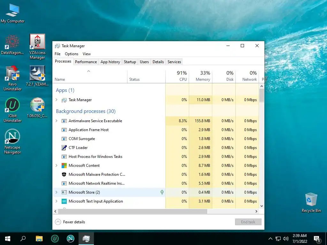Click Microsoft Malware Protection shield icon
327x245 pixels.
(64, 174)
